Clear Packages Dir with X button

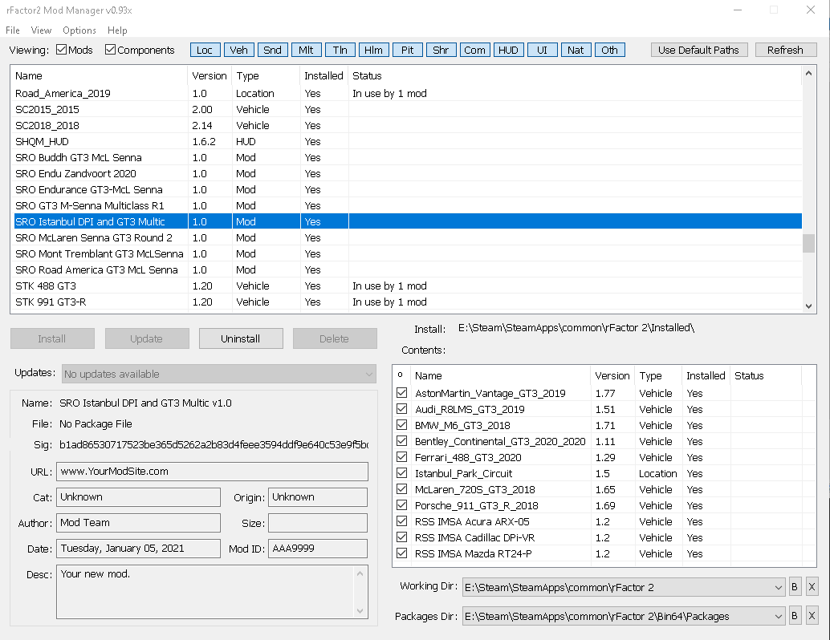tap(812, 616)
